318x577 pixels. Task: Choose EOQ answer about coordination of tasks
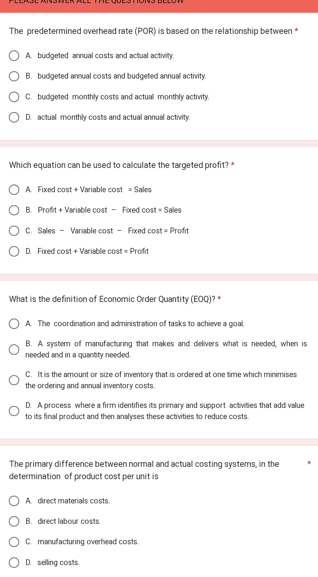point(14,324)
